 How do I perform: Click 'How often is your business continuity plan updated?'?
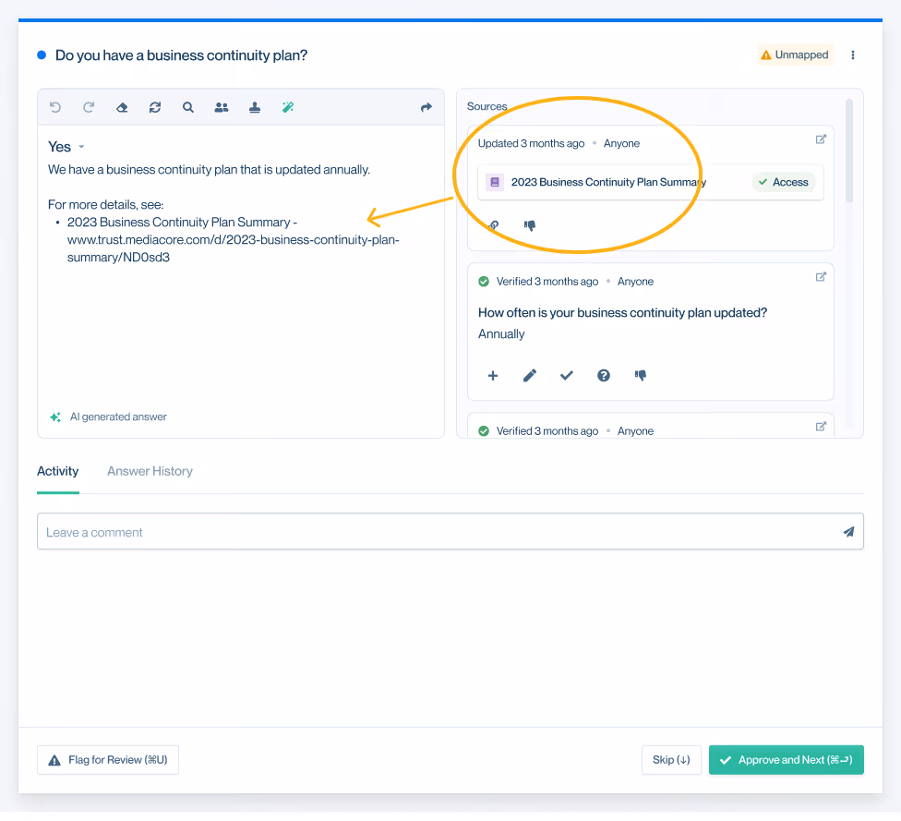(622, 313)
